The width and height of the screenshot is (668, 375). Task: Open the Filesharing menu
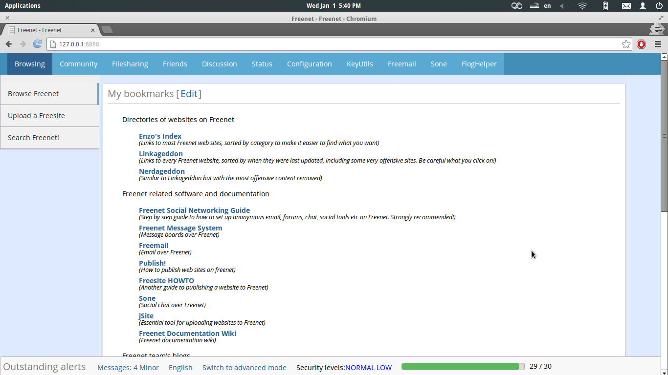(130, 64)
